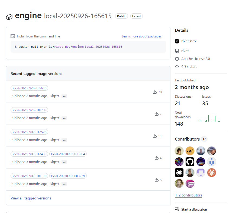Image resolution: width=239 pixels, height=213 pixels.
Task: Click download icon with count 7
Action: (157, 114)
